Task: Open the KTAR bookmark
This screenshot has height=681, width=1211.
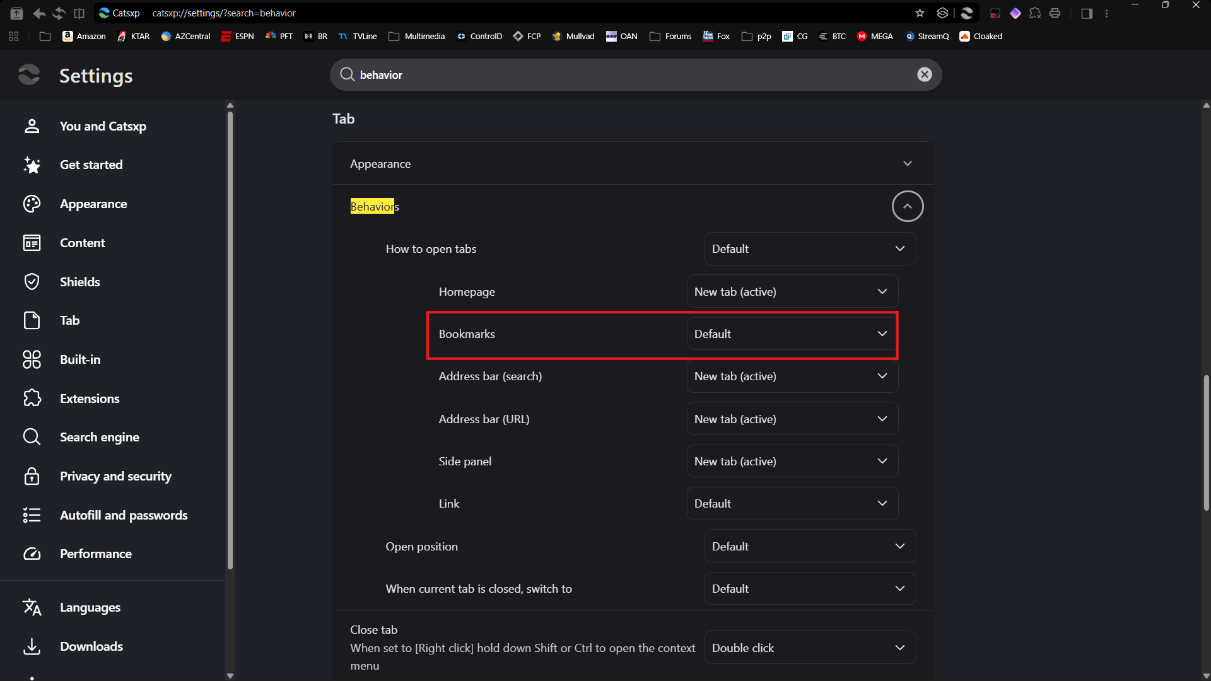Action: tap(133, 37)
